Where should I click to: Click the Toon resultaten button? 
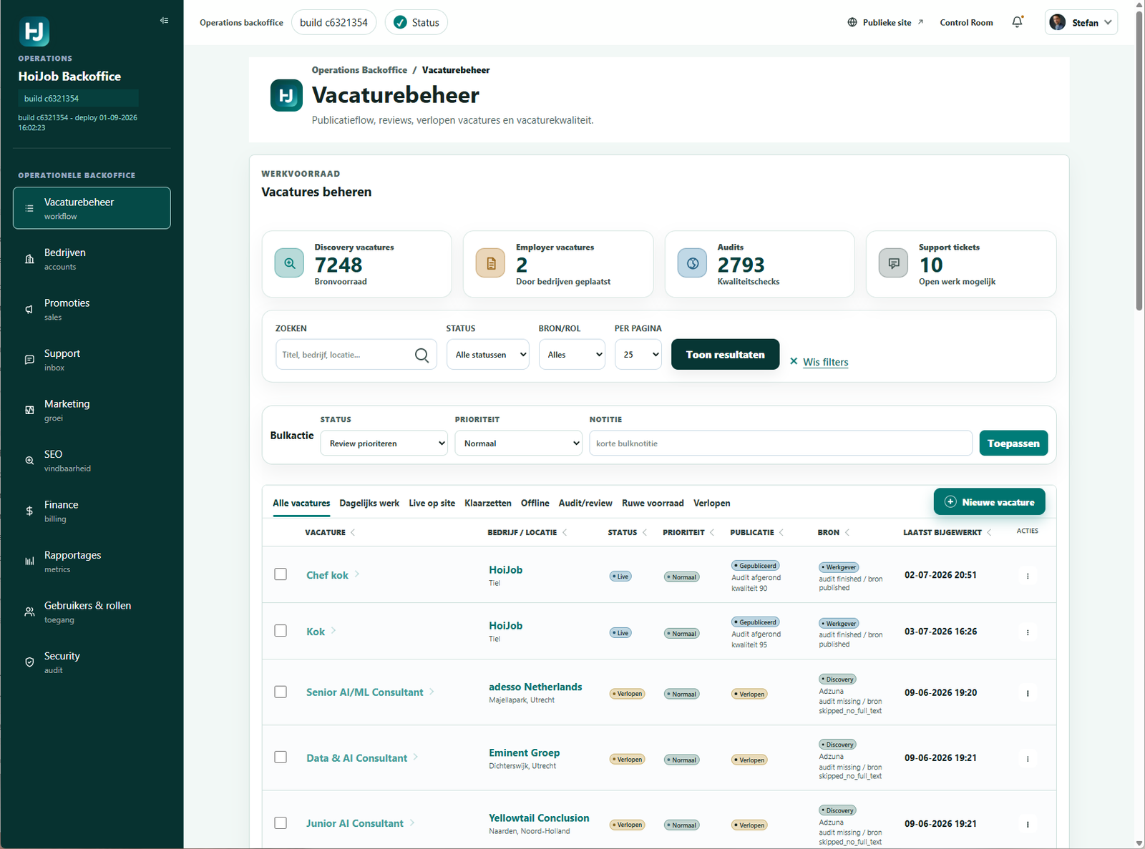click(x=726, y=355)
